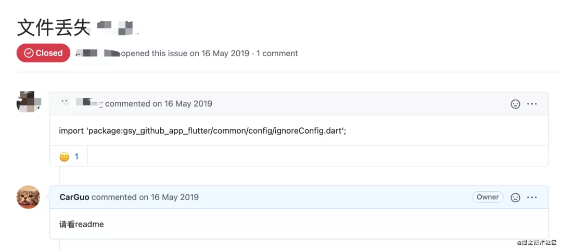The image size is (562, 250).
Task: Click the Owner badge on CarGuo's comment
Action: tap(488, 197)
